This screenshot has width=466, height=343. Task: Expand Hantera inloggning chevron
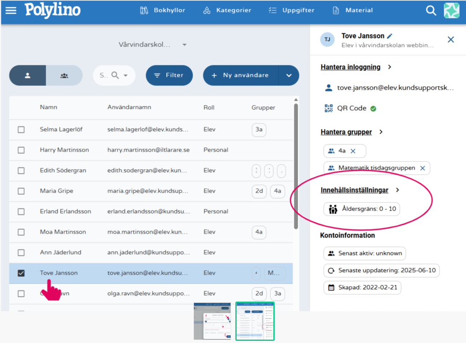390,67
